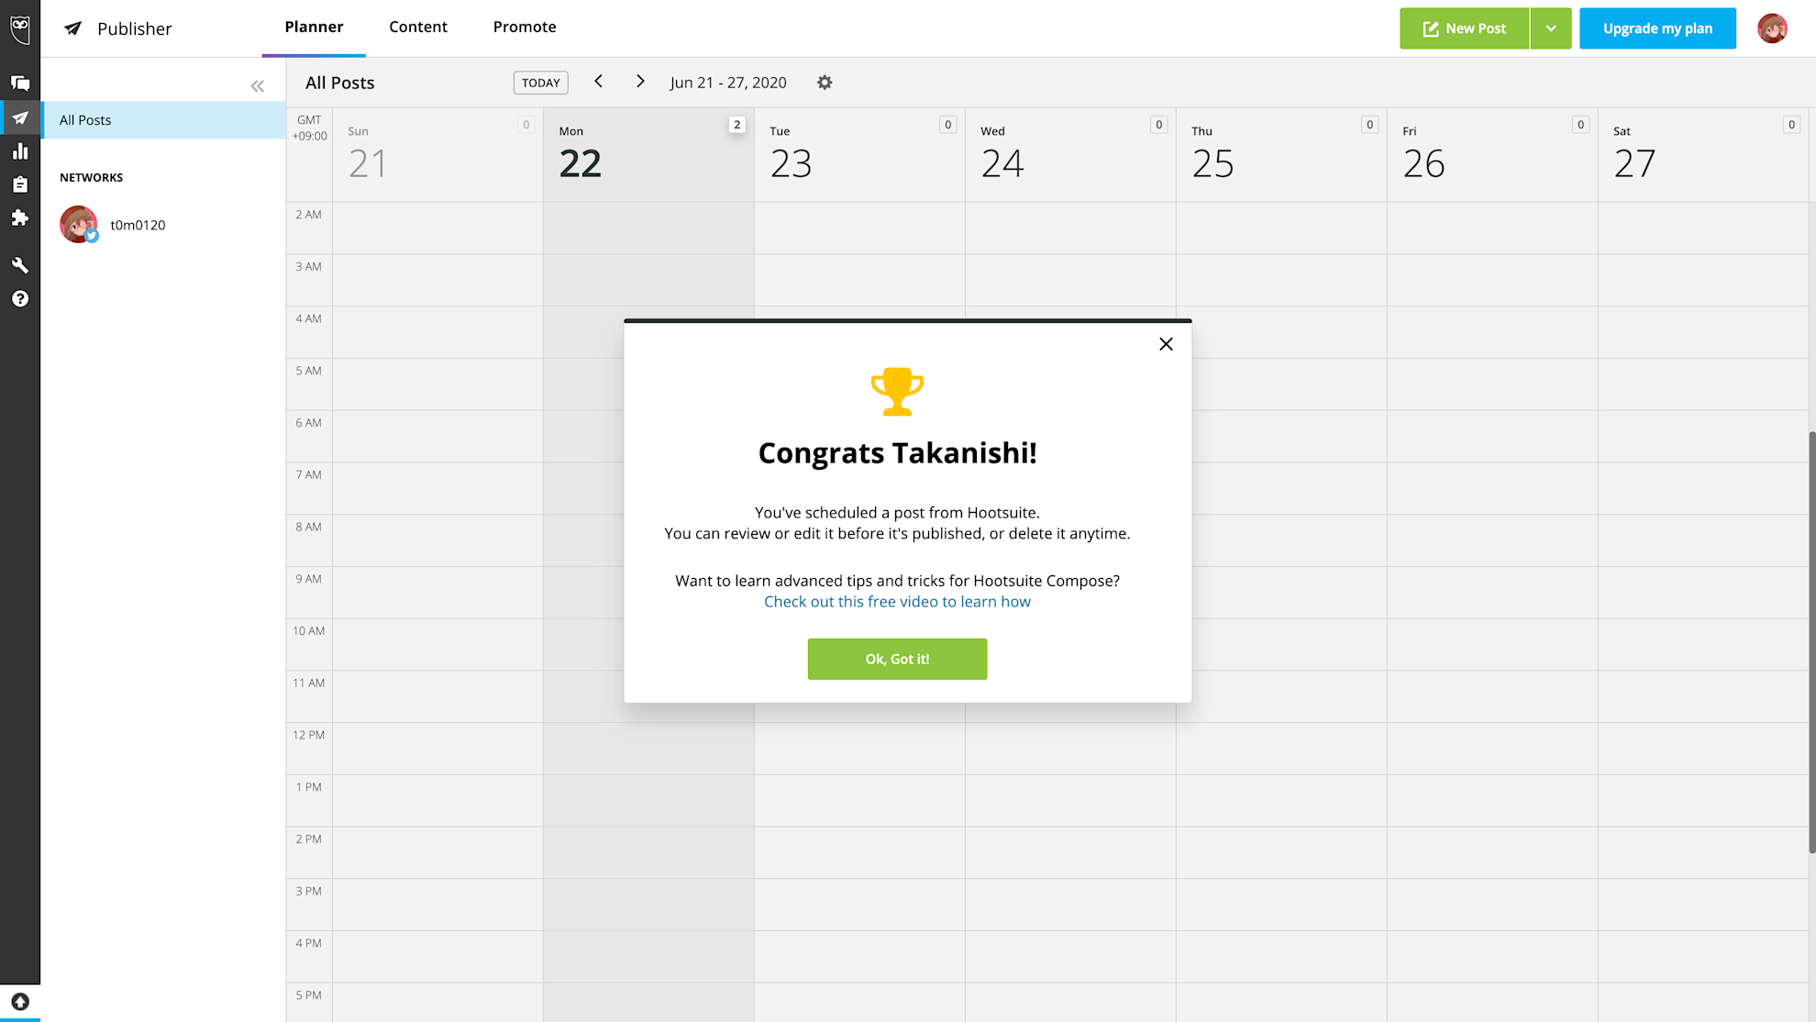Click the NETWORKS section heading

pos(91,178)
